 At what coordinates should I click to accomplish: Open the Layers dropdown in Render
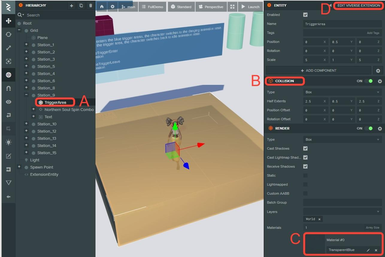tap(342, 212)
